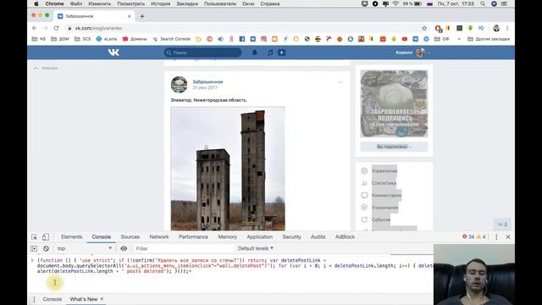
Task: Open VK notifications bell
Action: pyautogui.click(x=255, y=53)
